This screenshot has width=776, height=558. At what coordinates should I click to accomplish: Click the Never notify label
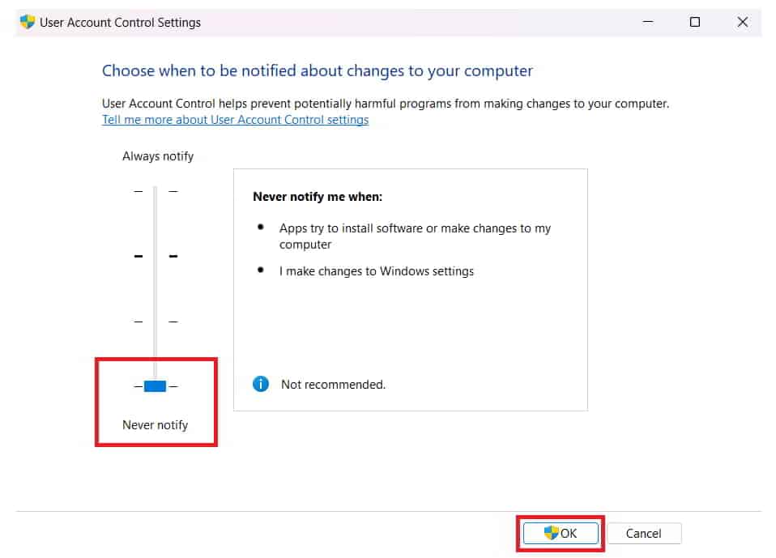(155, 424)
